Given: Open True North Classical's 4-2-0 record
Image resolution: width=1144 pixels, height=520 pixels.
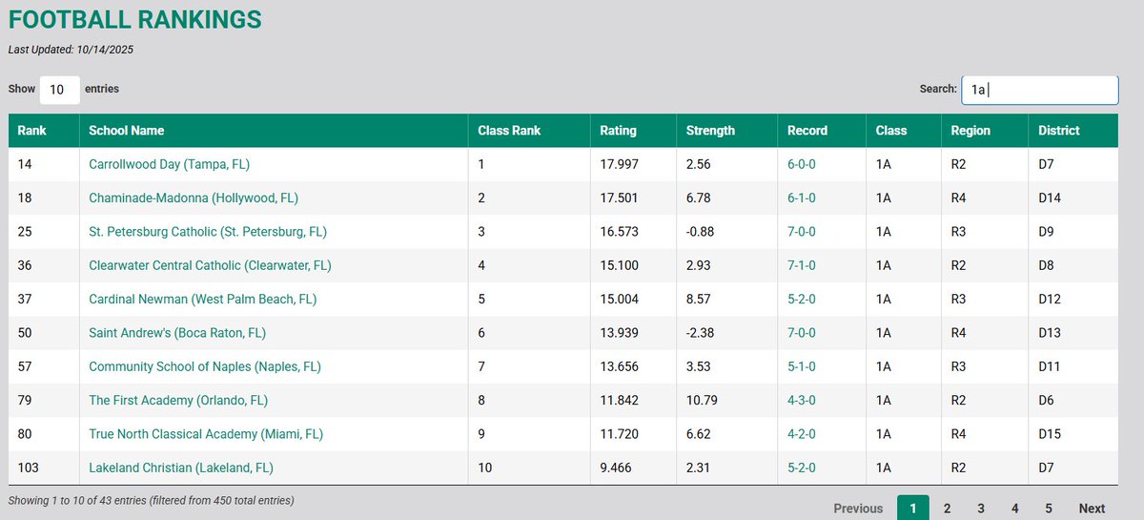Looking at the screenshot, I should coord(802,434).
